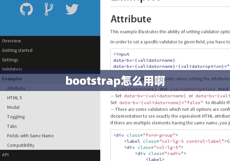230x161 pixels.
Task: Click code '<div class="radio">'
Action: (160, 153)
